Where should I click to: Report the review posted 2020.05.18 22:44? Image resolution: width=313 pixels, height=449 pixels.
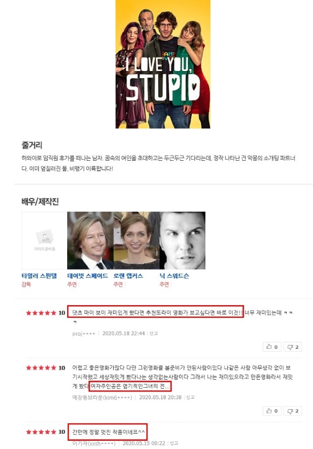point(153,333)
